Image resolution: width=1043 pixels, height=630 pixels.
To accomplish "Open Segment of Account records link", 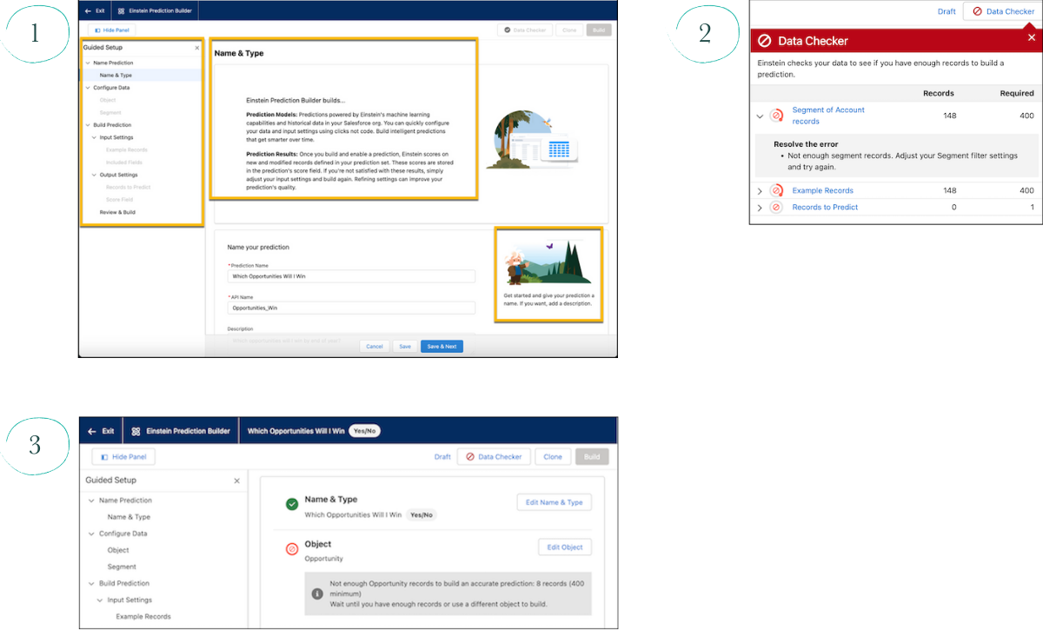I will point(828,116).
